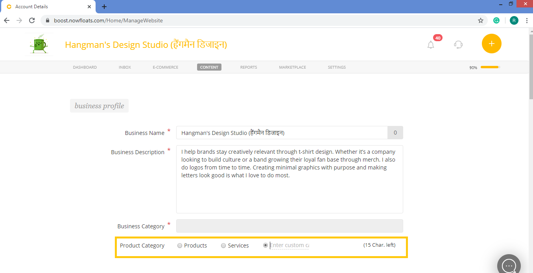Click into the Business Name field
This screenshot has width=533, height=273.
282,133
